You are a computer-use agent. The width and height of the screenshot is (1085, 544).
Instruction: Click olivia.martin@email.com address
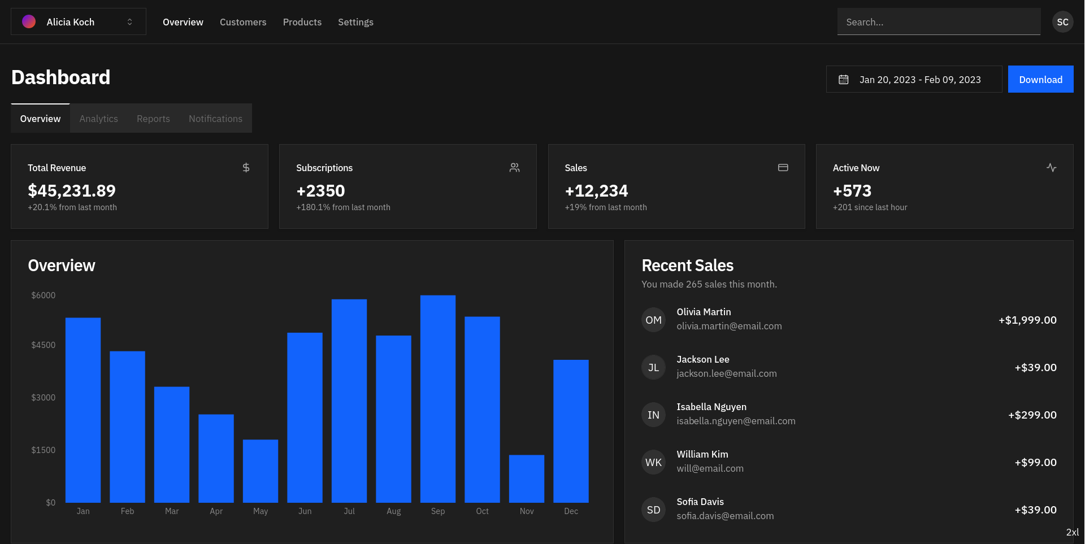pyautogui.click(x=729, y=326)
